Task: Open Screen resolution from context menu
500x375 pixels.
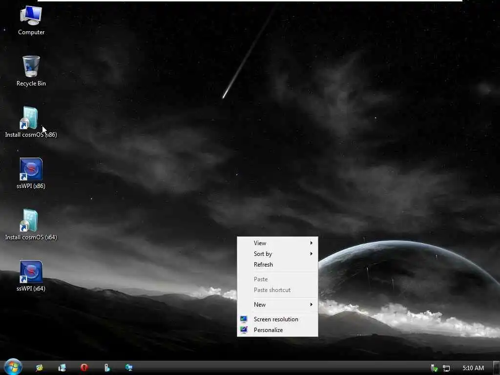Action: [277, 319]
